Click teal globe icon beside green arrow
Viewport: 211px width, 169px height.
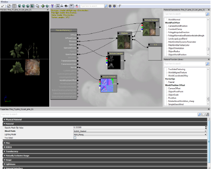click(x=47, y=6)
